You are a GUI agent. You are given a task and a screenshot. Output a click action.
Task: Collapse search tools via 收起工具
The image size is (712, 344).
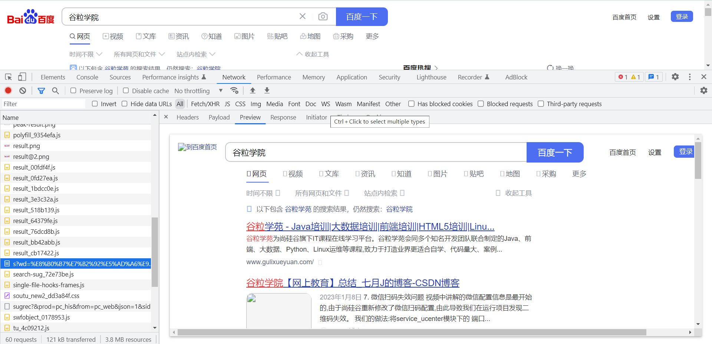pyautogui.click(x=313, y=54)
